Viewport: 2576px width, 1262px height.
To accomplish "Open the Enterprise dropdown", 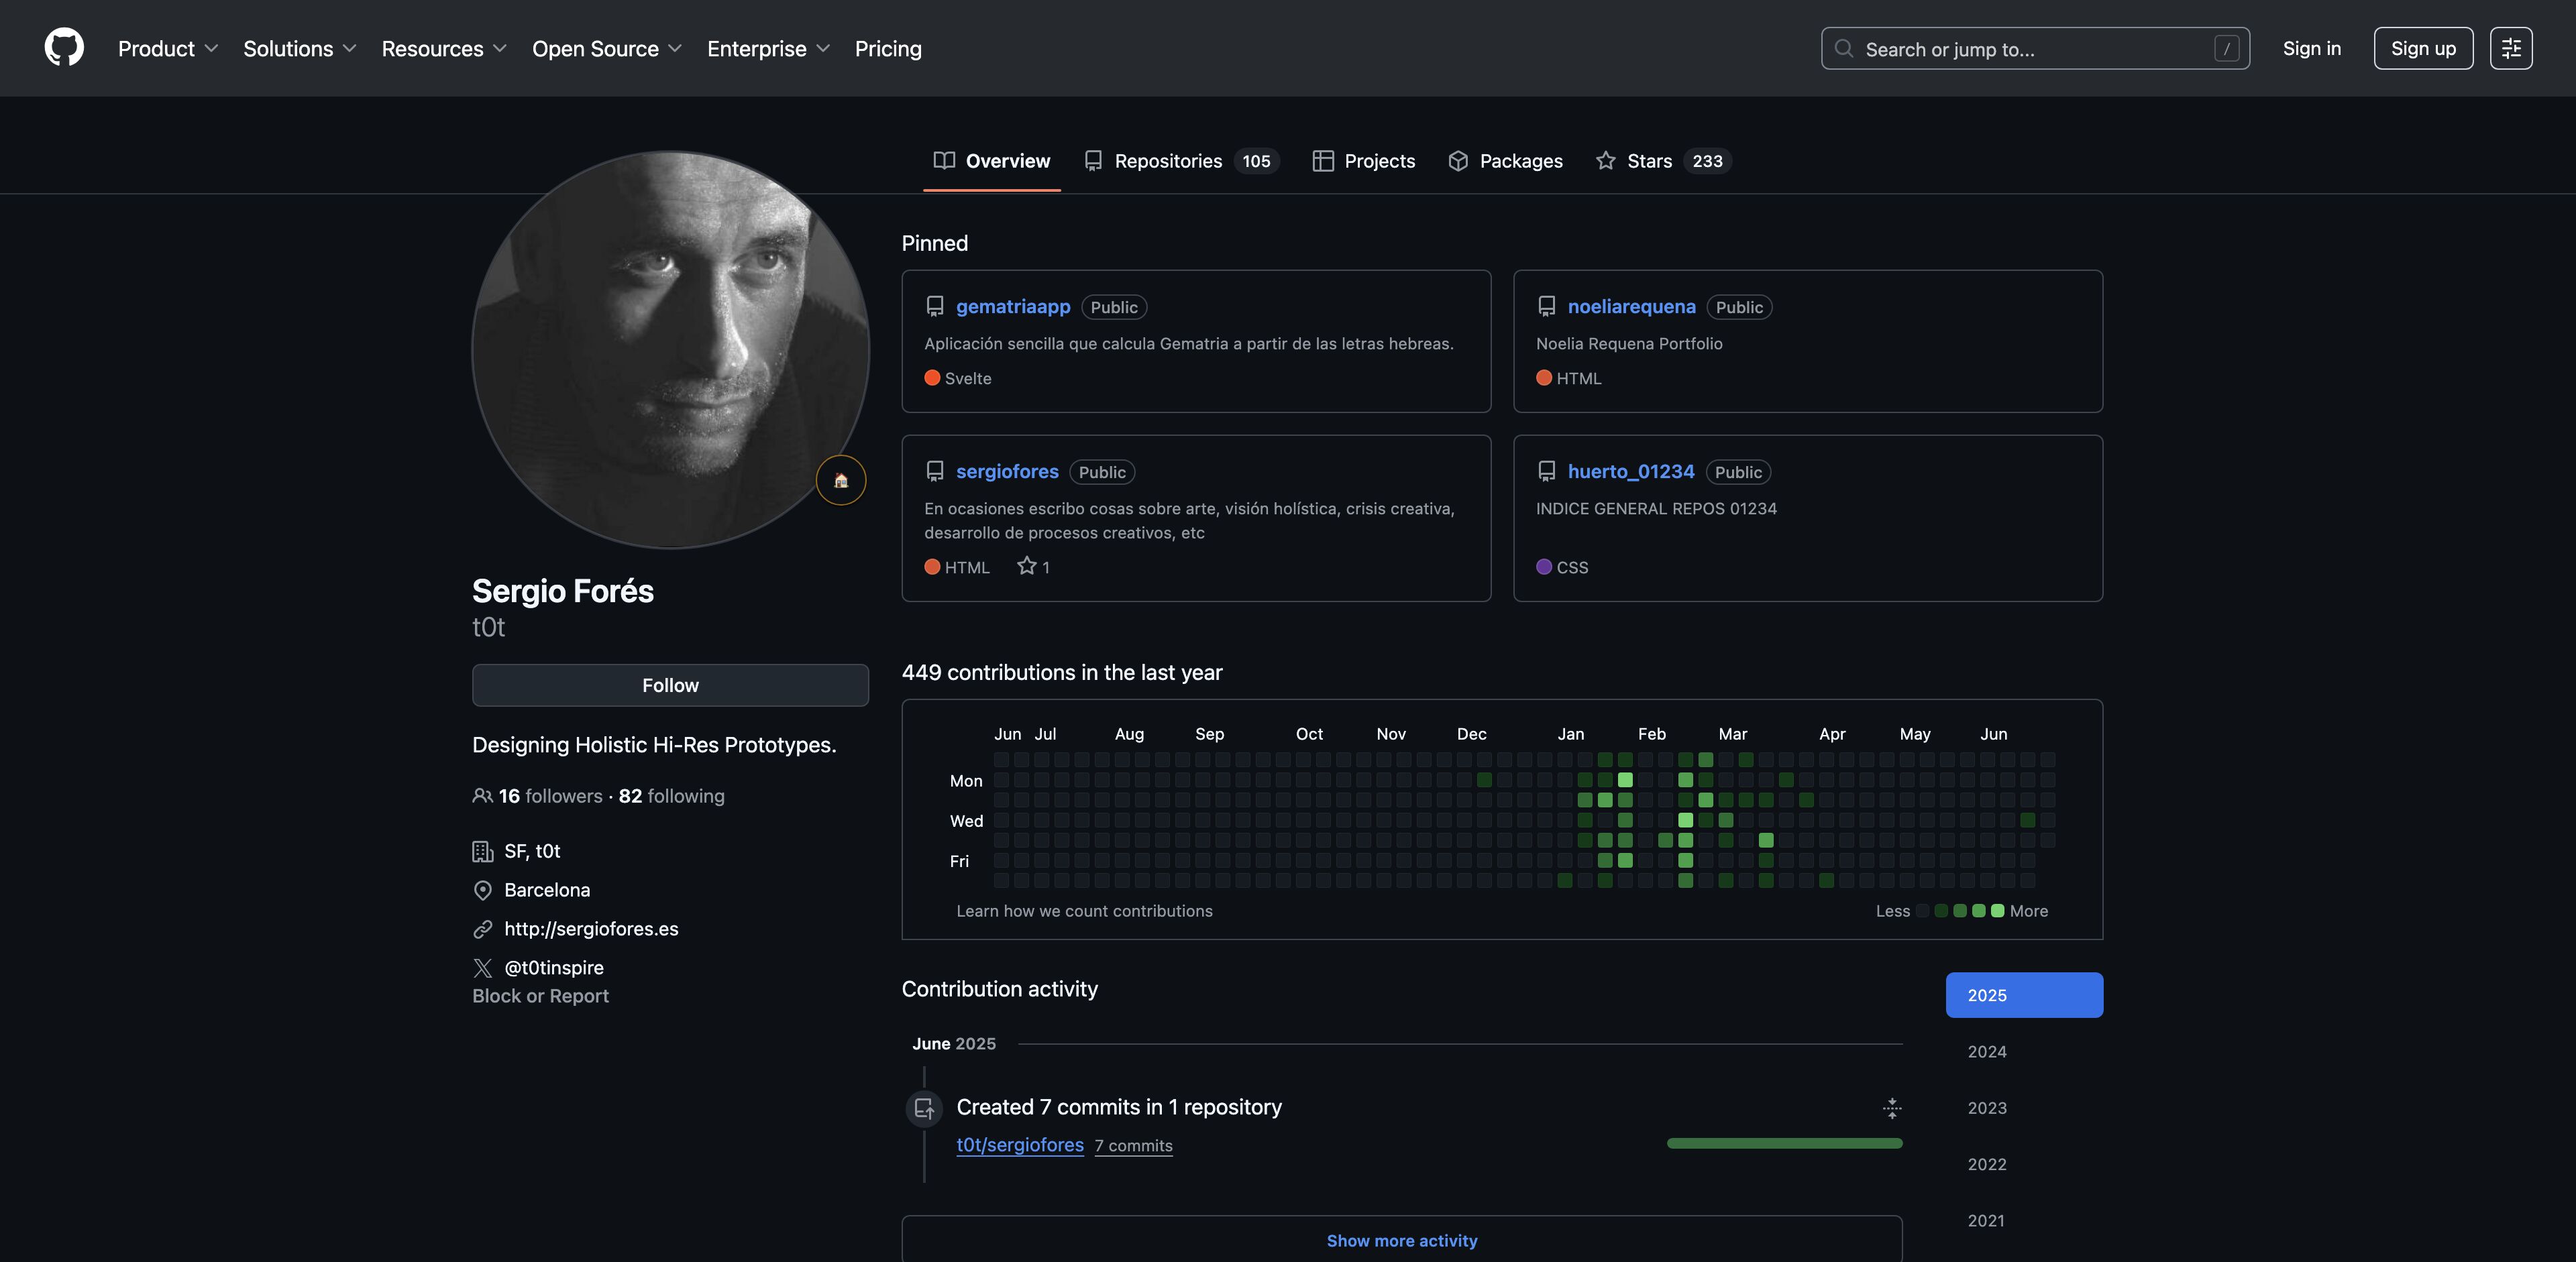I will [769, 48].
